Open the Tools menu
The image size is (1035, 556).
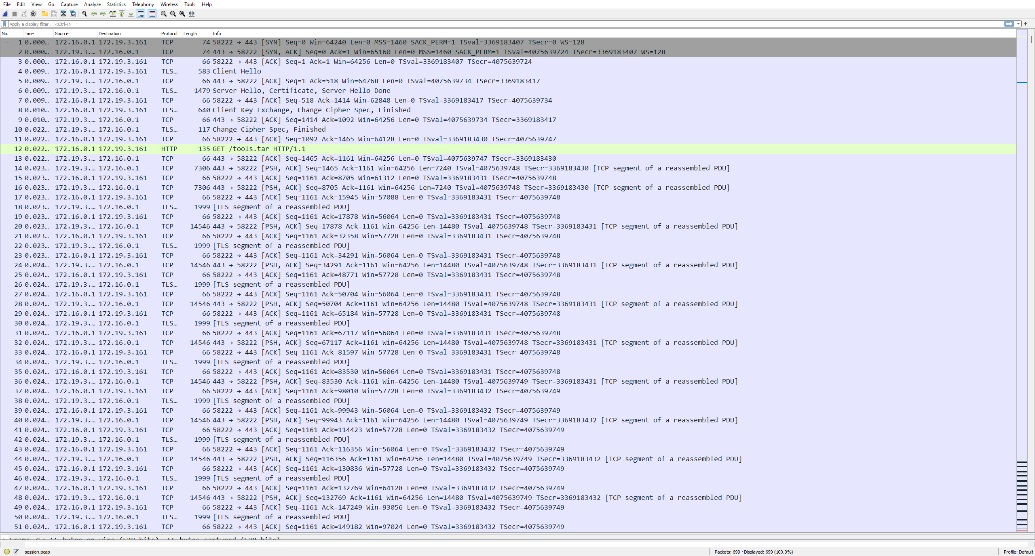[190, 4]
